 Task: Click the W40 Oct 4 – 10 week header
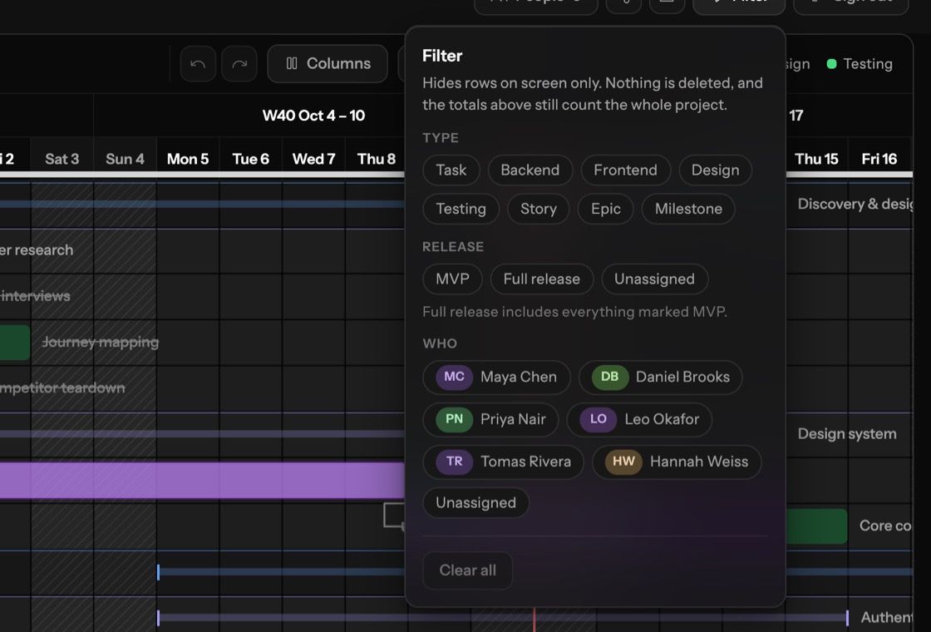click(x=313, y=116)
